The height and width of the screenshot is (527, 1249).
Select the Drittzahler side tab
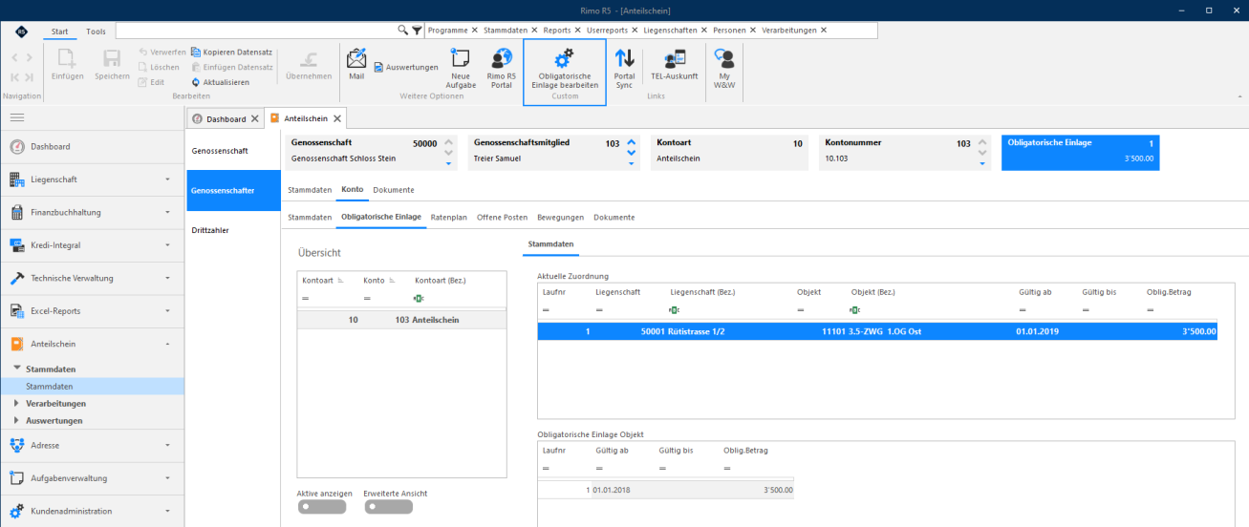[x=233, y=230]
